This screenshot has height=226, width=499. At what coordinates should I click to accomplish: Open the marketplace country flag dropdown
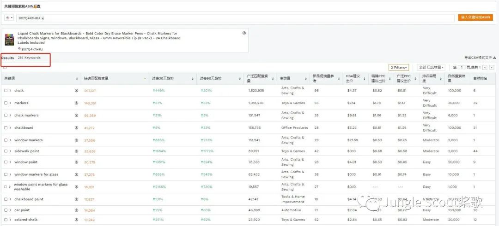pos(9,17)
